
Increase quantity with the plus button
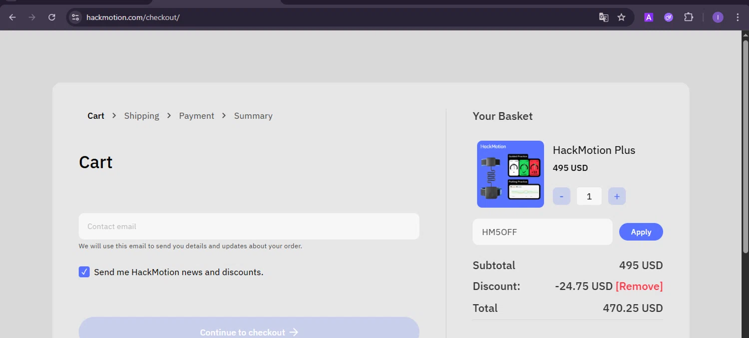617,196
